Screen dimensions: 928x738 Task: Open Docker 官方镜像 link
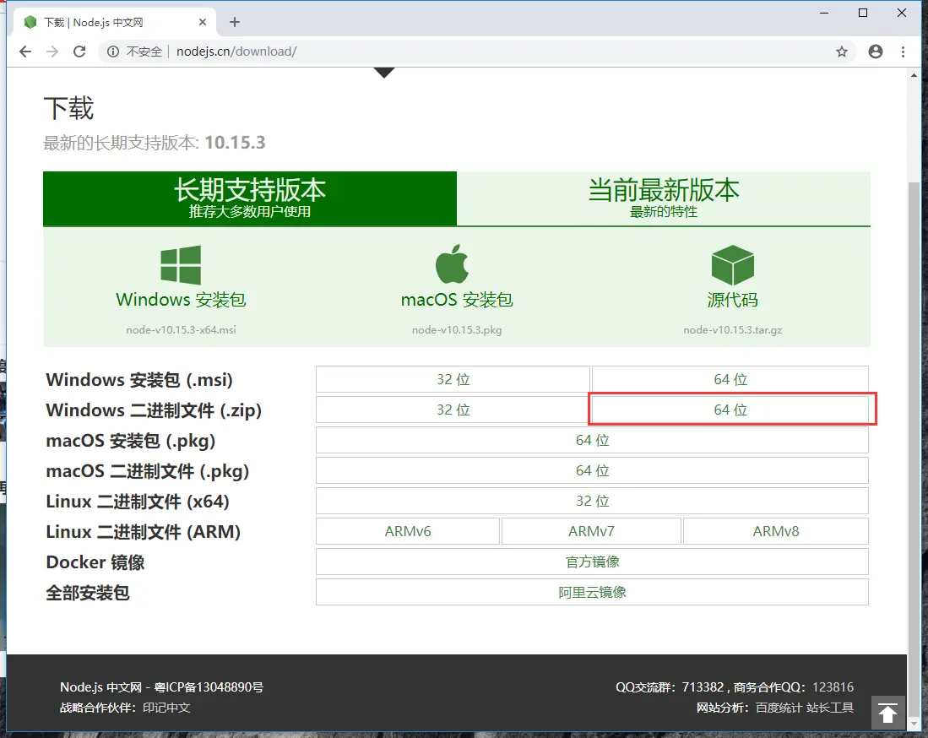[x=593, y=562]
